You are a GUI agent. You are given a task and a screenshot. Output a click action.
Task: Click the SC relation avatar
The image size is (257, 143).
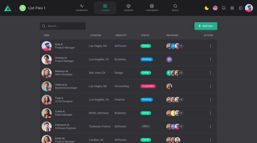(169, 59)
